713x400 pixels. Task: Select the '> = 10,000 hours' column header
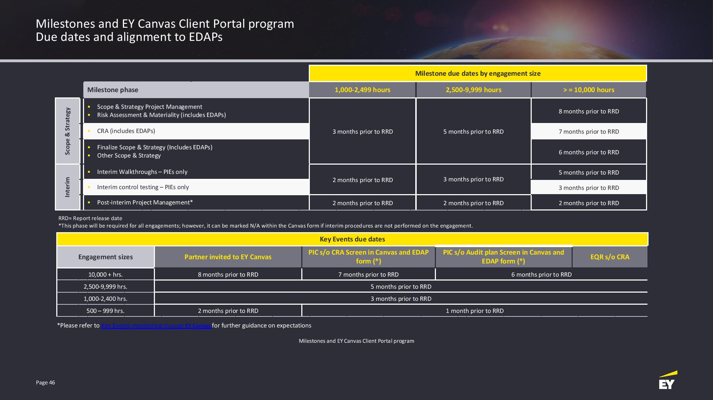589,90
